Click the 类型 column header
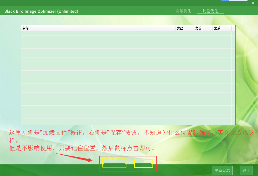This screenshot has height=176, width=258. [185, 28]
